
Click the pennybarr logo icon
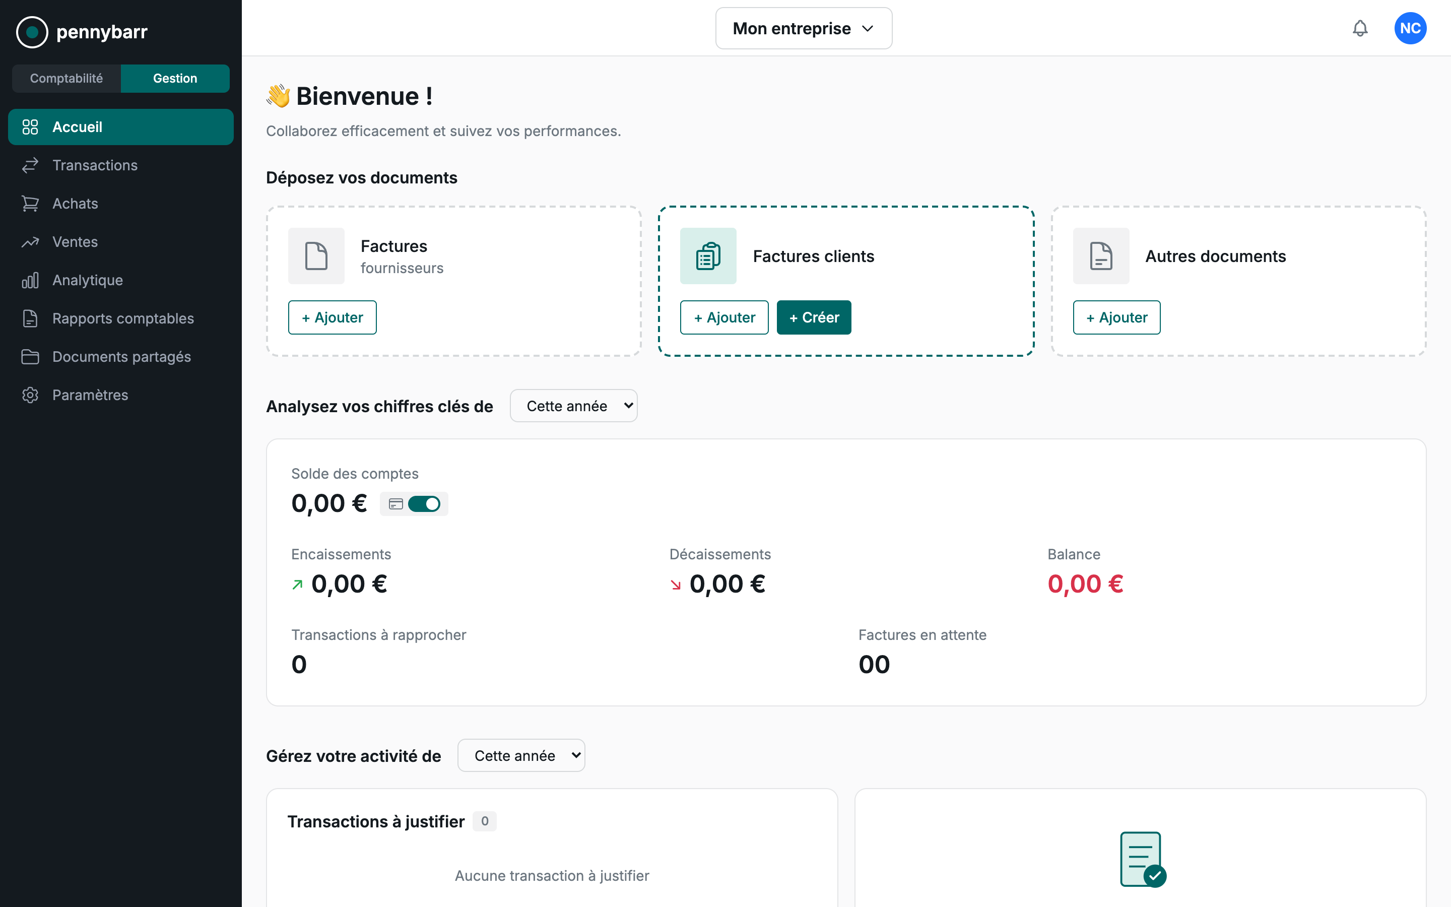[32, 32]
